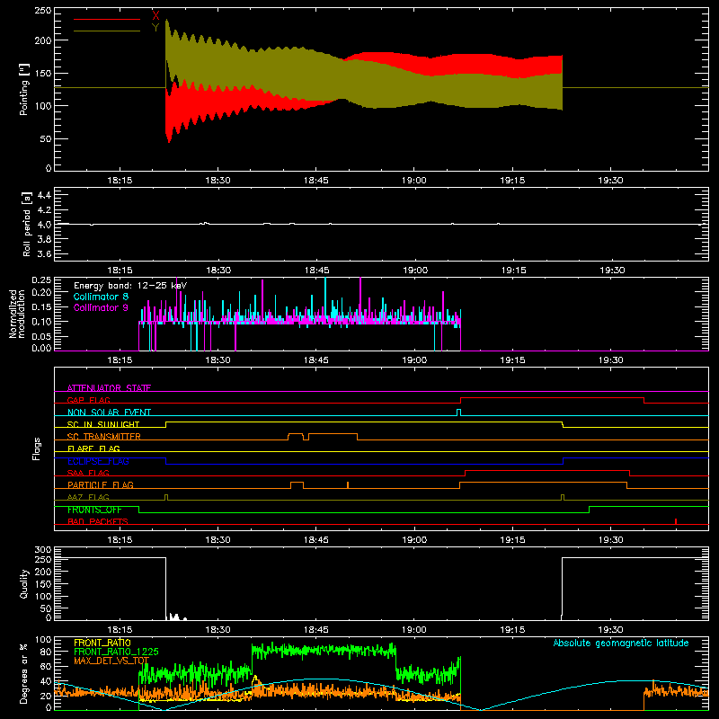Click '19:15' under the modulation plot
Image resolution: width=719 pixels, height=719 pixels.
(x=512, y=360)
